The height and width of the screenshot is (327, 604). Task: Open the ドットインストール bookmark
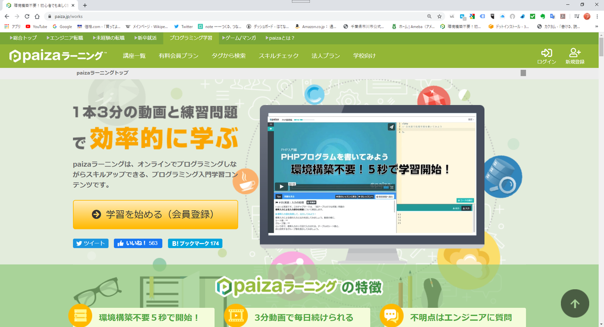[509, 26]
